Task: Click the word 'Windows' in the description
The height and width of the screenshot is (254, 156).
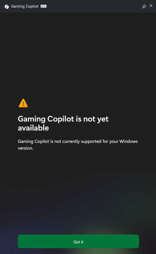Action: pos(129,141)
